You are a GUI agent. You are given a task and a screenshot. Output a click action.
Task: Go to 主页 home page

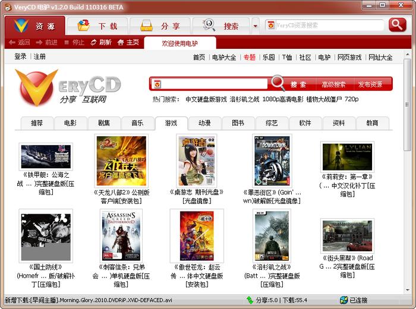click(128, 42)
